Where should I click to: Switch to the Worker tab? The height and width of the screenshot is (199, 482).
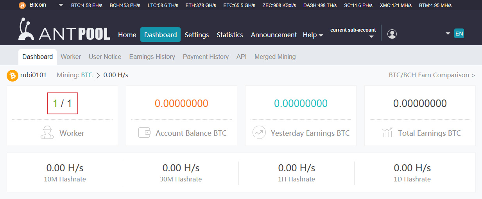pyautogui.click(x=71, y=57)
